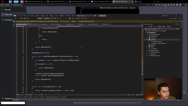Viewport: 188px width, 106px height.
Task: Click the Solution Explorer search magnifier icon
Action: [177, 29]
